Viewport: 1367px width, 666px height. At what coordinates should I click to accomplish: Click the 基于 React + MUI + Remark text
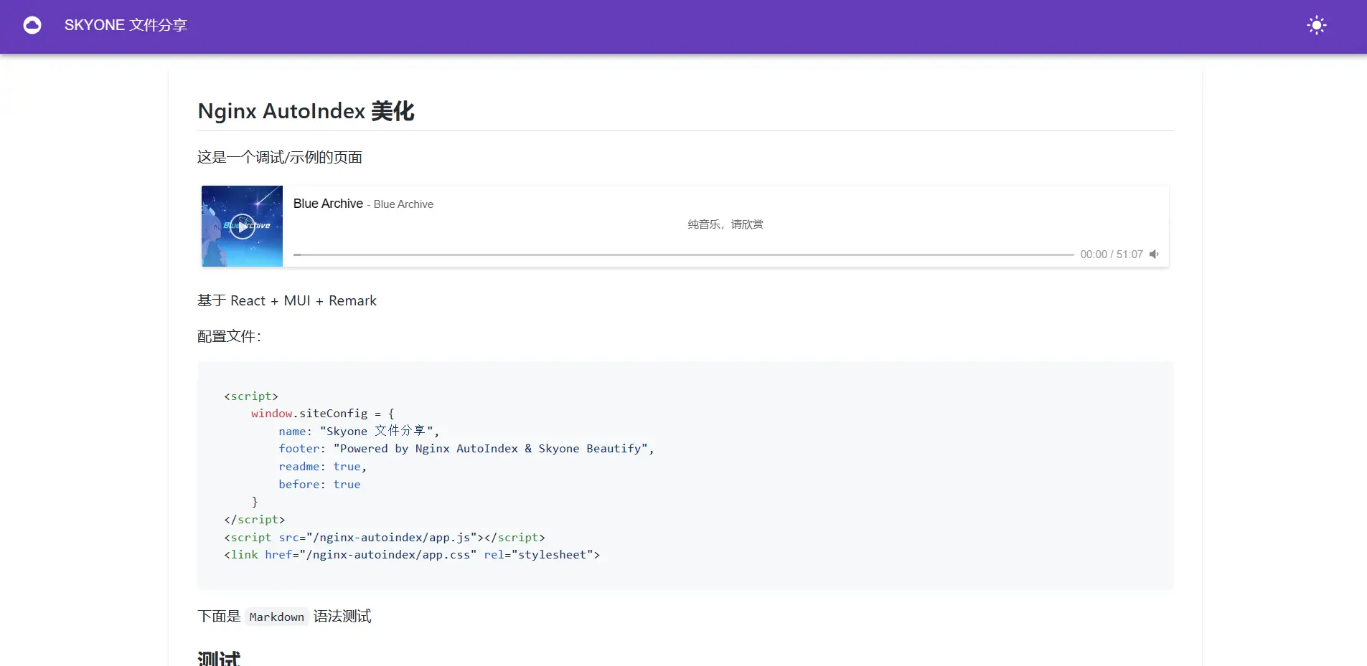click(x=286, y=301)
